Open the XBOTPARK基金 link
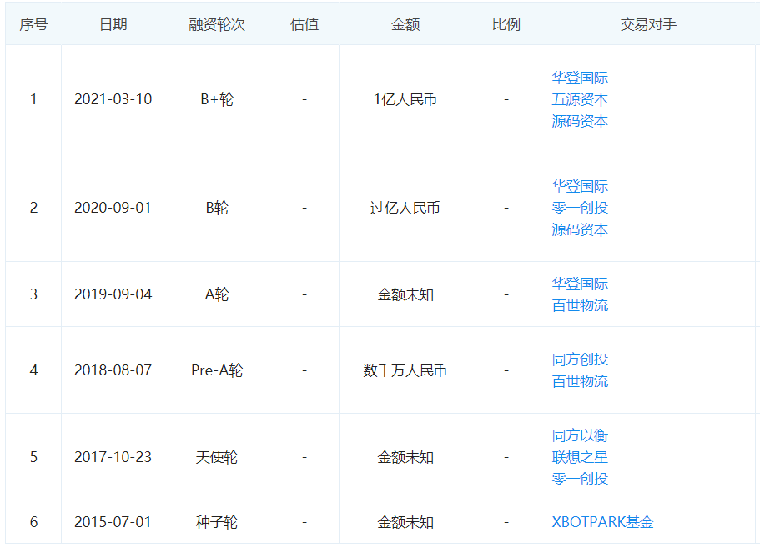The height and width of the screenshot is (548, 760). (x=602, y=522)
